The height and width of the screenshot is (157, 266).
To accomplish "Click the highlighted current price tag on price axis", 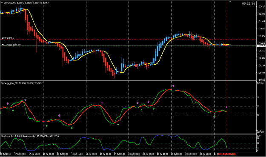I will tap(261, 46).
